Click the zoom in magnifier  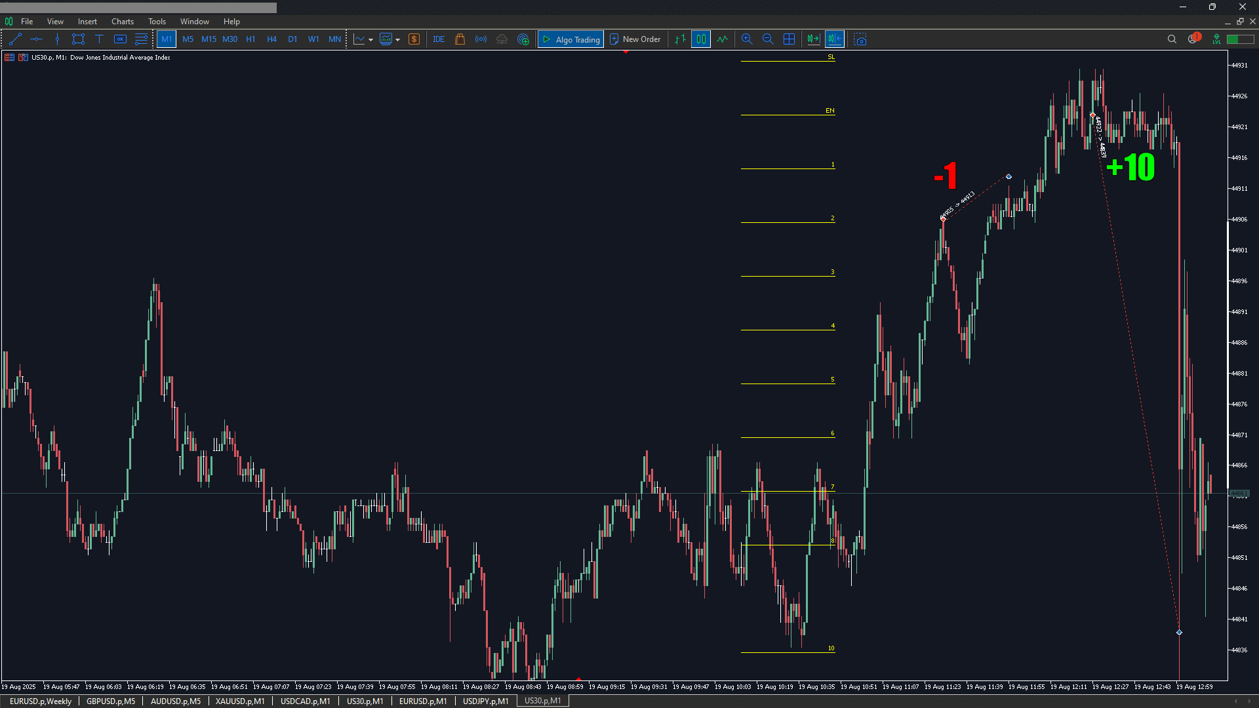click(746, 39)
